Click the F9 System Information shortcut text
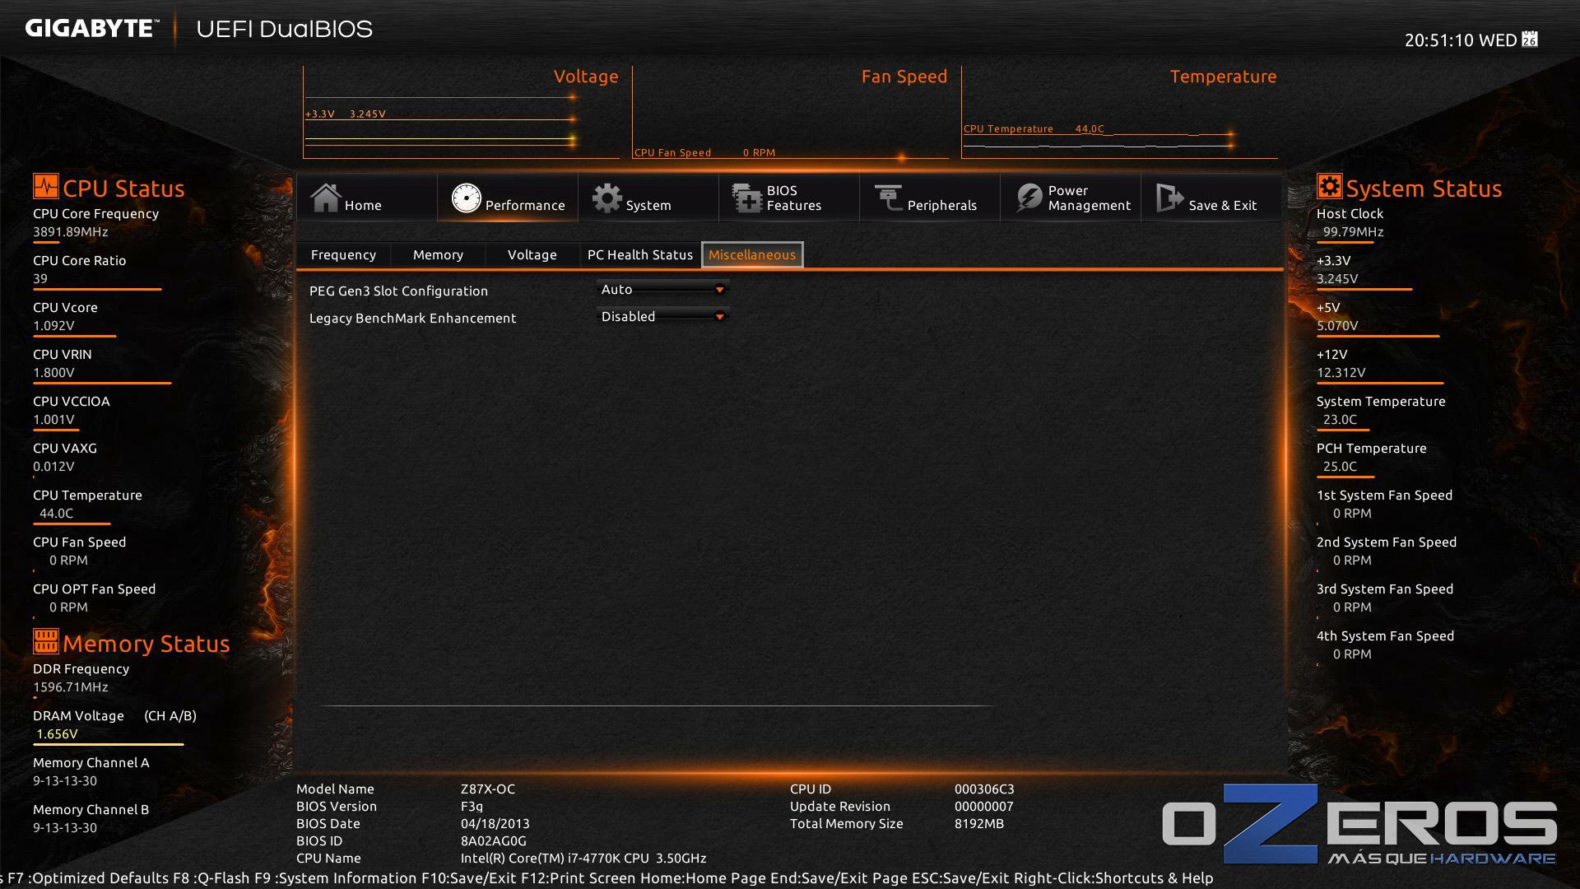The height and width of the screenshot is (889, 1580). pos(336,878)
